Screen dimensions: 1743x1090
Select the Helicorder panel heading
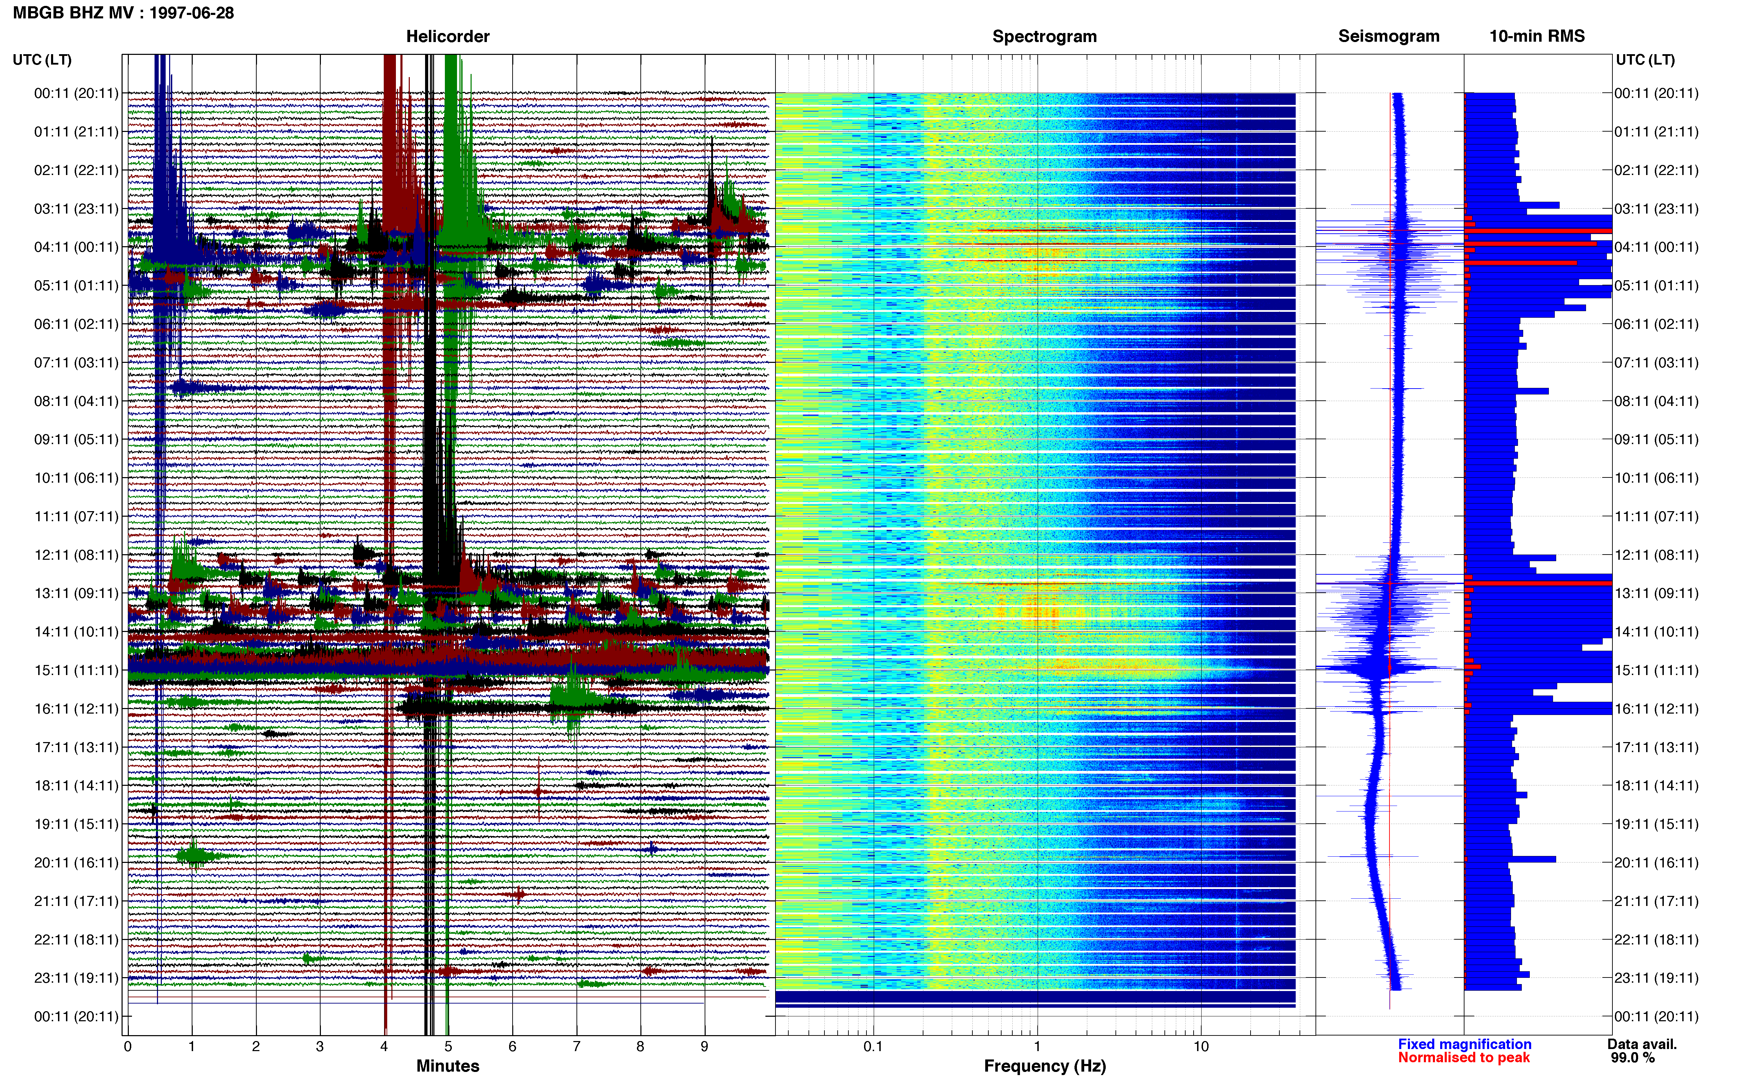click(x=448, y=36)
